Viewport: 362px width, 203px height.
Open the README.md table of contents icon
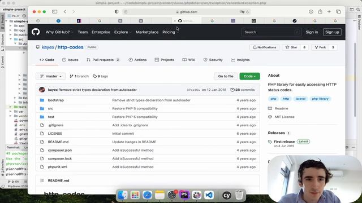click(42, 180)
